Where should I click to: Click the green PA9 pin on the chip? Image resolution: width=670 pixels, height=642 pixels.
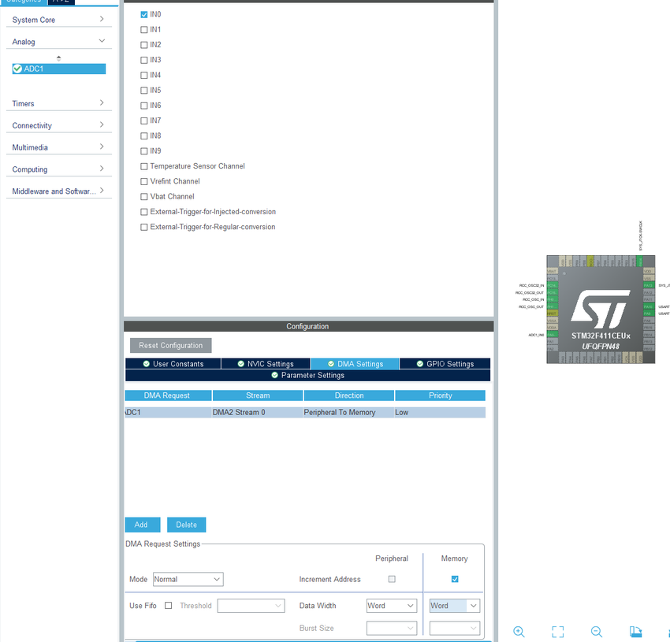point(649,313)
